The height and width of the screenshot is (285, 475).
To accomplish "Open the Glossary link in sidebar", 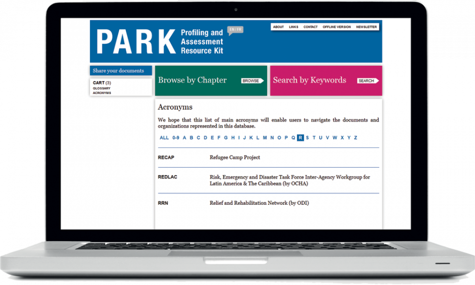I will click(101, 88).
